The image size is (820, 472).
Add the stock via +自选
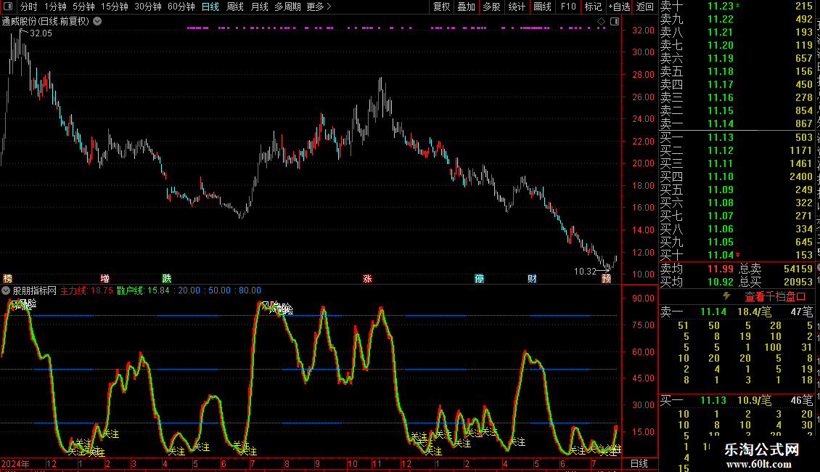[x=619, y=7]
